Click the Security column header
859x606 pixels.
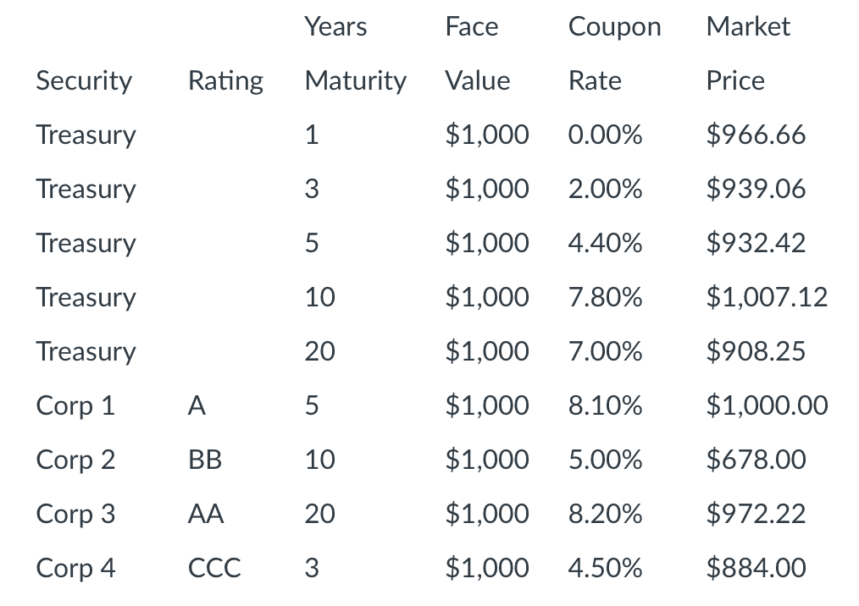point(84,81)
